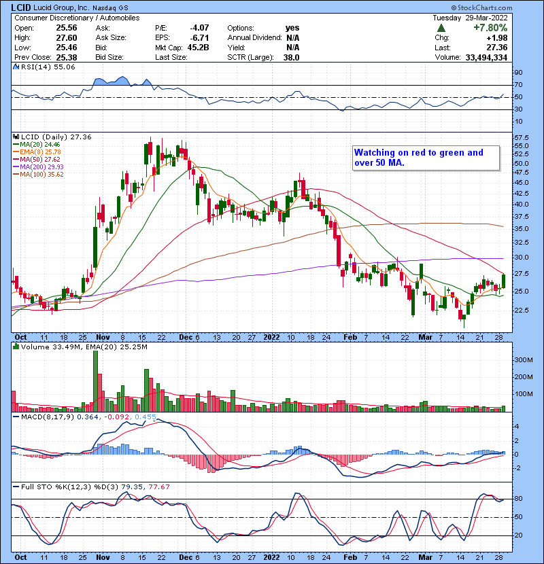This screenshot has height=564, width=544.
Task: Select MA(20) 24.46 legend entry
Action: click(x=36, y=145)
